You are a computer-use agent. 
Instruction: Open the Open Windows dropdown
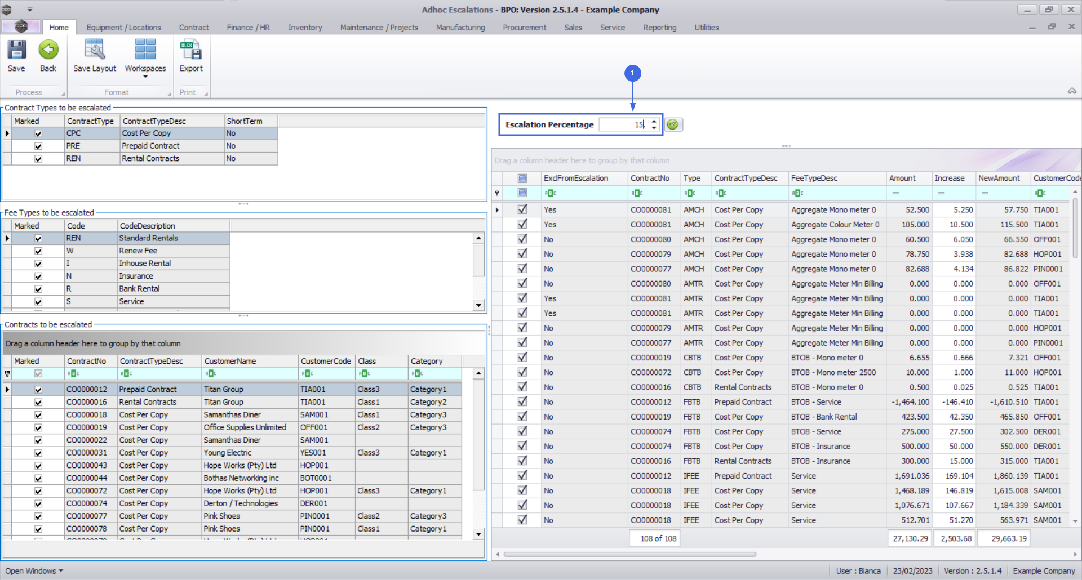pos(34,570)
